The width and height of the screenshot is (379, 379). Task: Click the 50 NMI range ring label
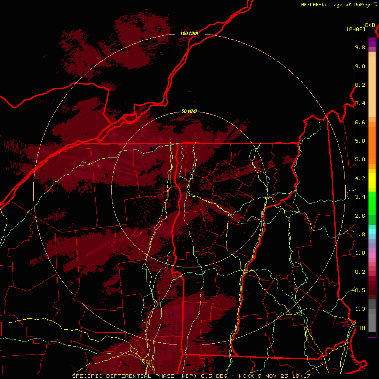[189, 111]
